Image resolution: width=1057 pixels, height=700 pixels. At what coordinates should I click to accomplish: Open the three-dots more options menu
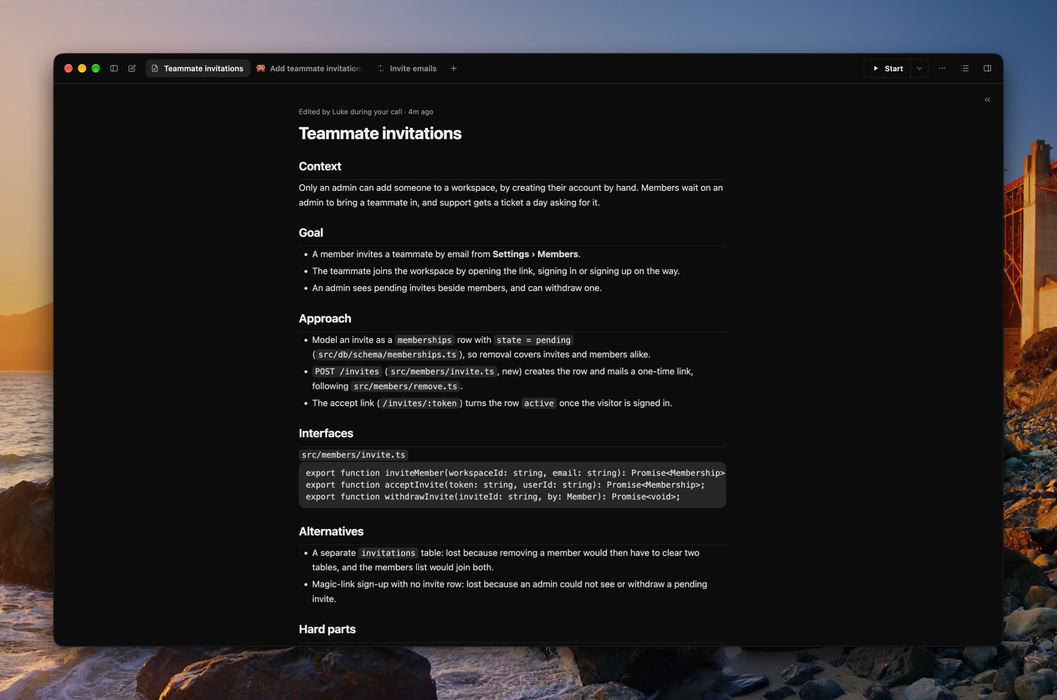942,68
